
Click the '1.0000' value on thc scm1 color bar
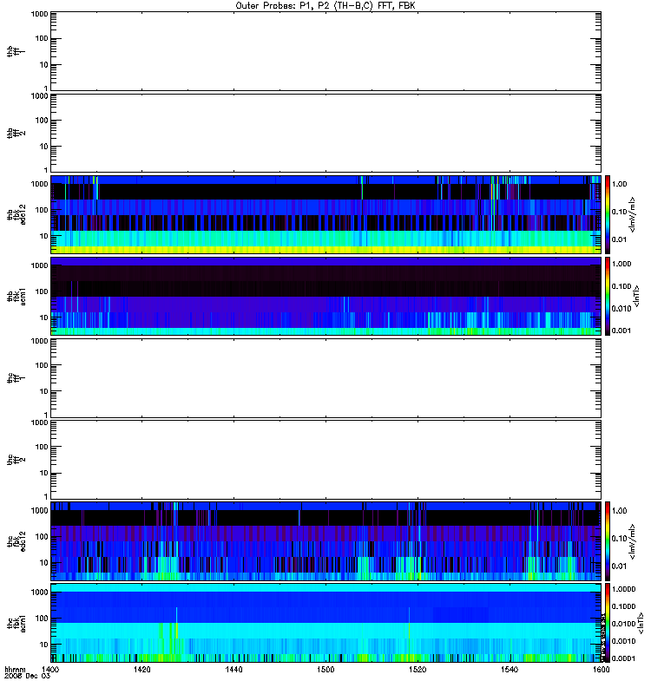(x=623, y=589)
